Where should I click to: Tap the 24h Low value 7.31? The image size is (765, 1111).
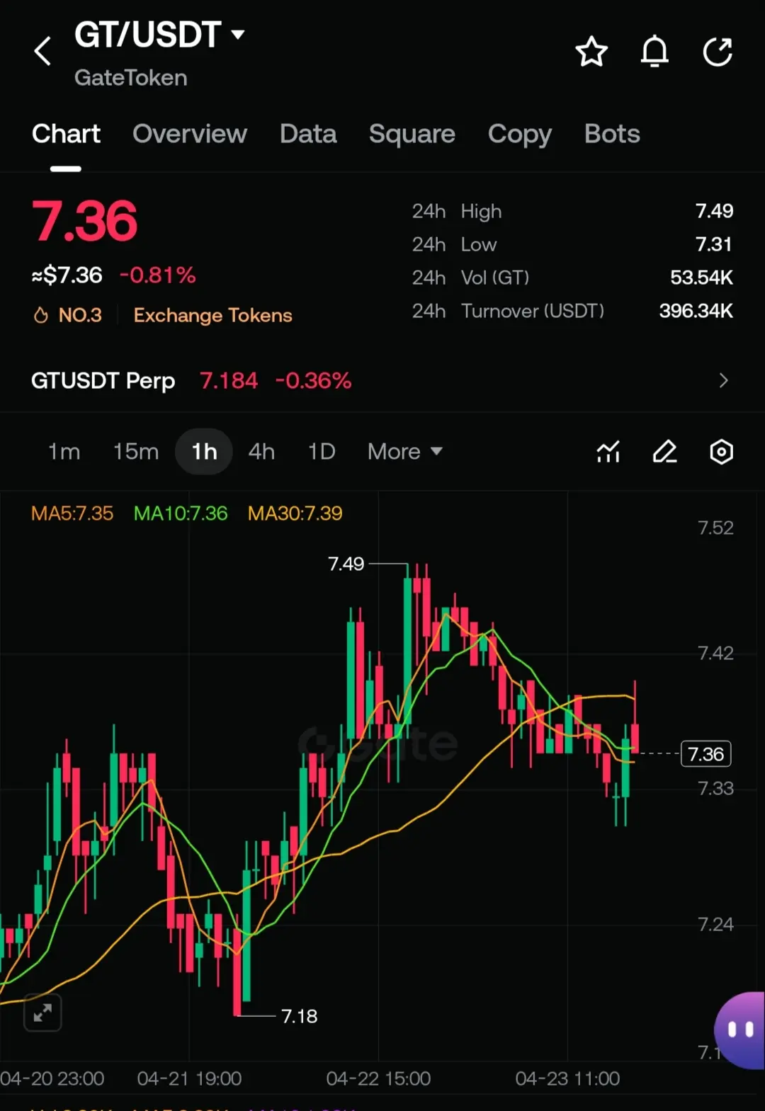click(714, 244)
